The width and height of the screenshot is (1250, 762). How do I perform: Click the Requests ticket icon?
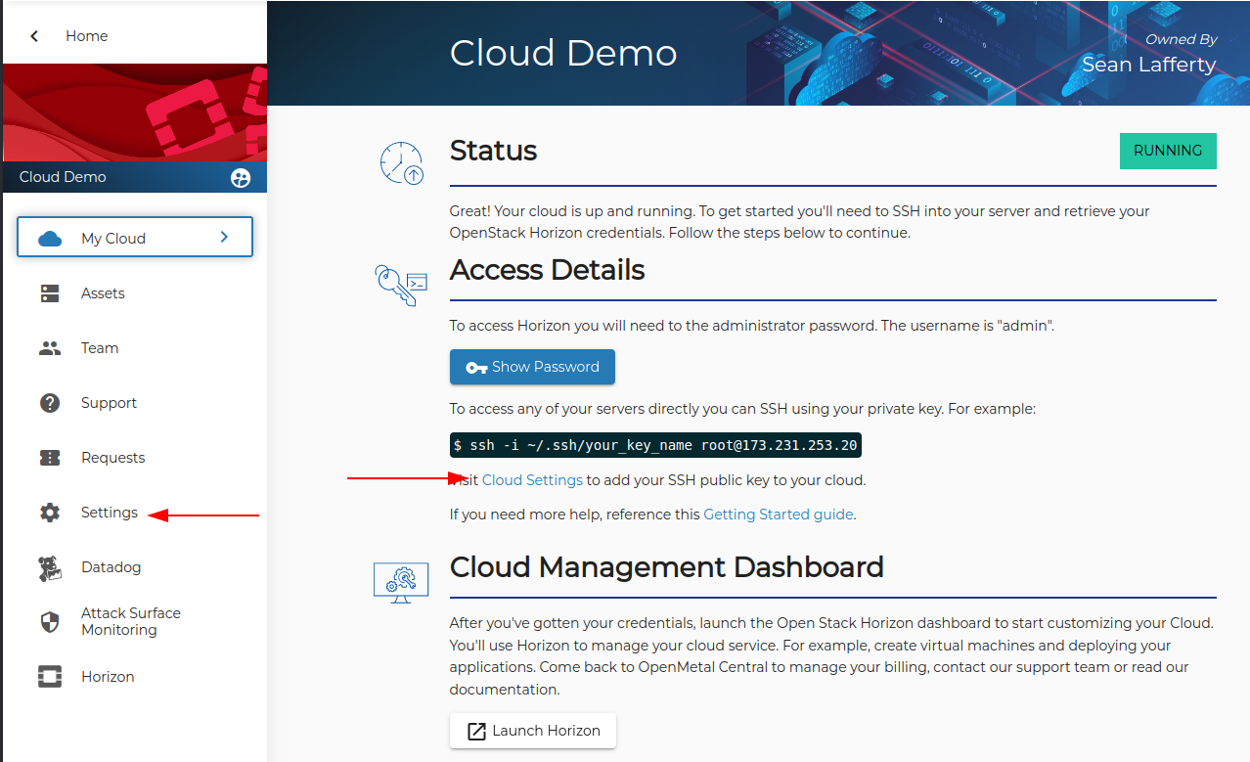50,458
